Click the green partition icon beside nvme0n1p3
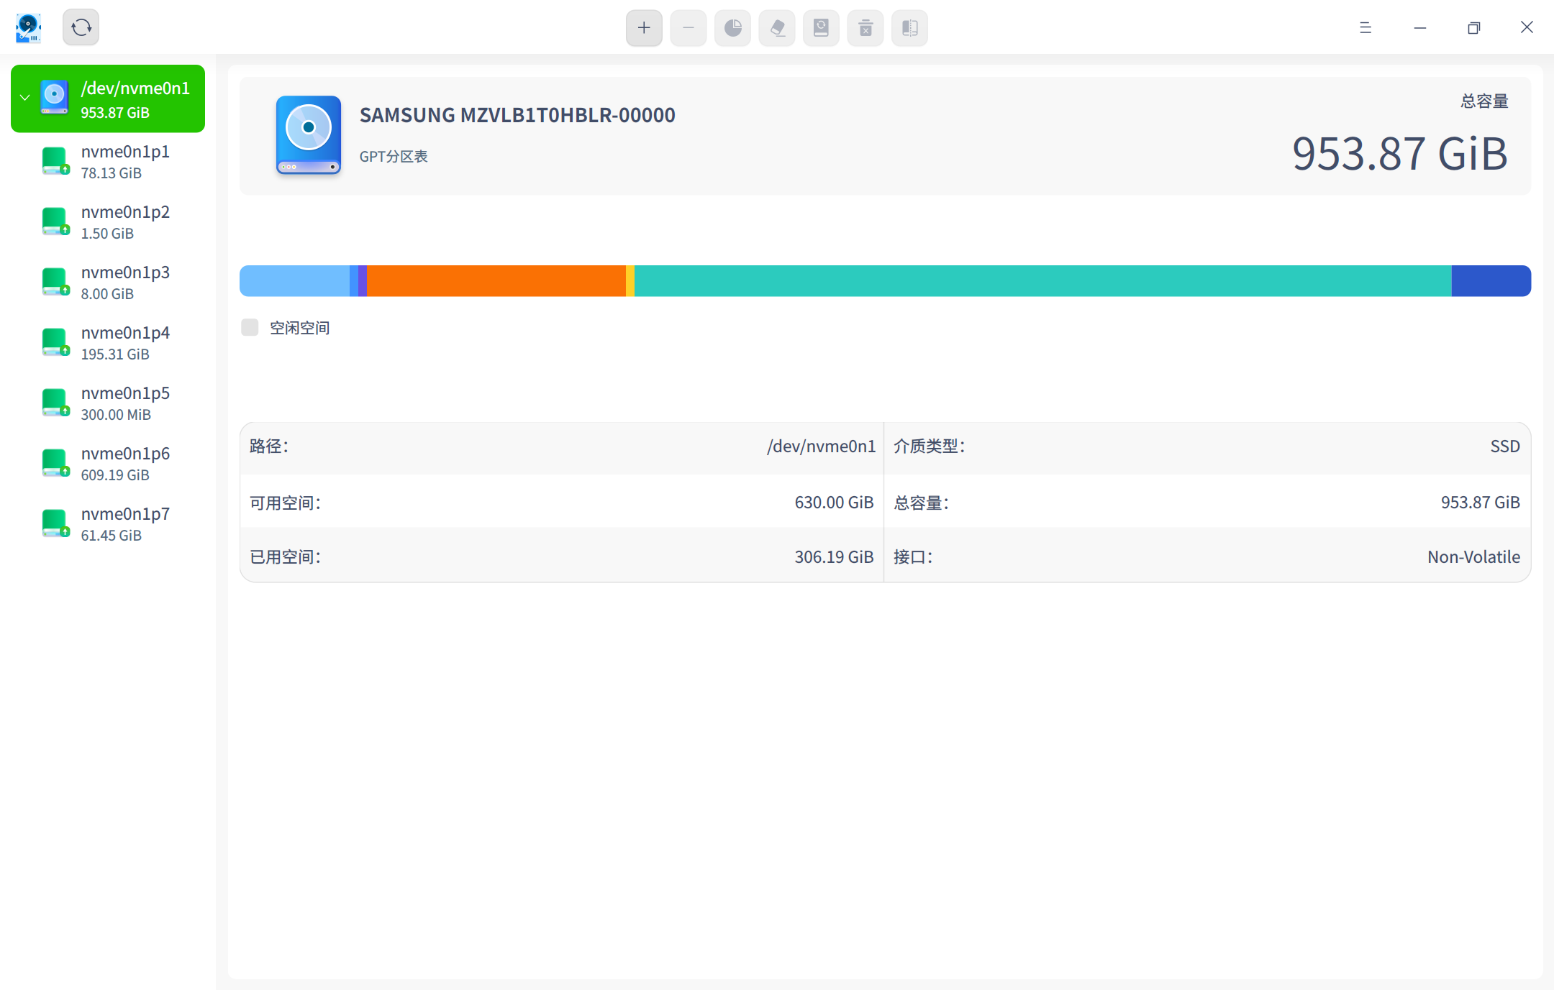 (x=55, y=281)
